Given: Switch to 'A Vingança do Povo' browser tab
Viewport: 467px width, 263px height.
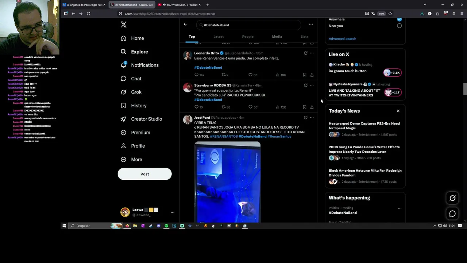Looking at the screenshot, I should tap(84, 5).
